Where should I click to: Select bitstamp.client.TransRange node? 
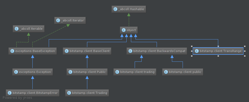tap(218, 51)
